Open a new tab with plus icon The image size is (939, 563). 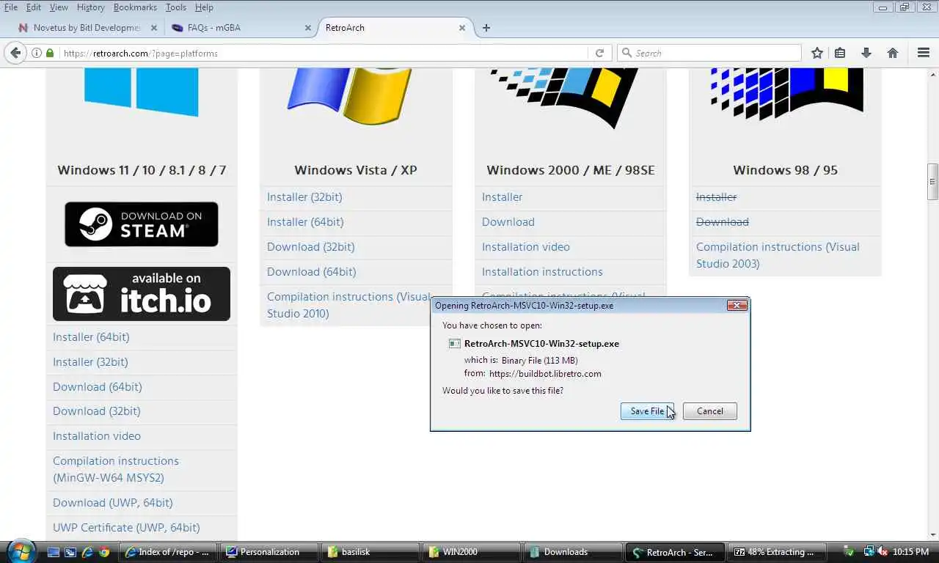(486, 28)
